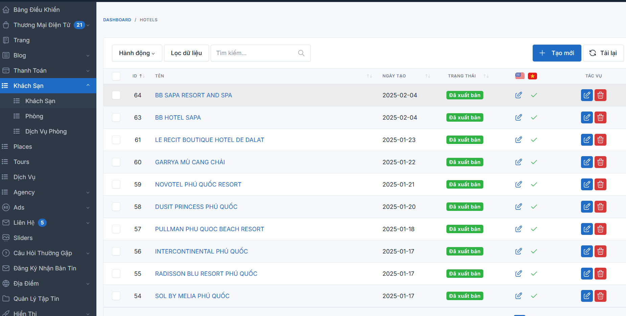Click Vietnamese checkmark for GARRYA MÙ CANG CHẢI
This screenshot has height=316, width=626.
pos(534,162)
